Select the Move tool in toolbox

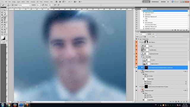coord(5,11)
